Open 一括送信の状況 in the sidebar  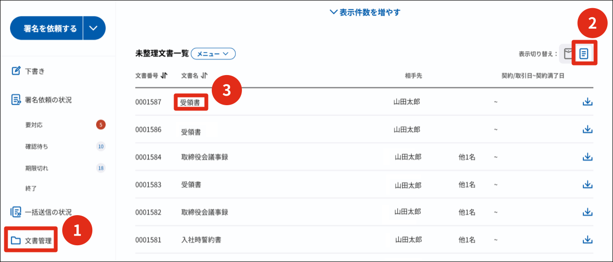coord(48,212)
